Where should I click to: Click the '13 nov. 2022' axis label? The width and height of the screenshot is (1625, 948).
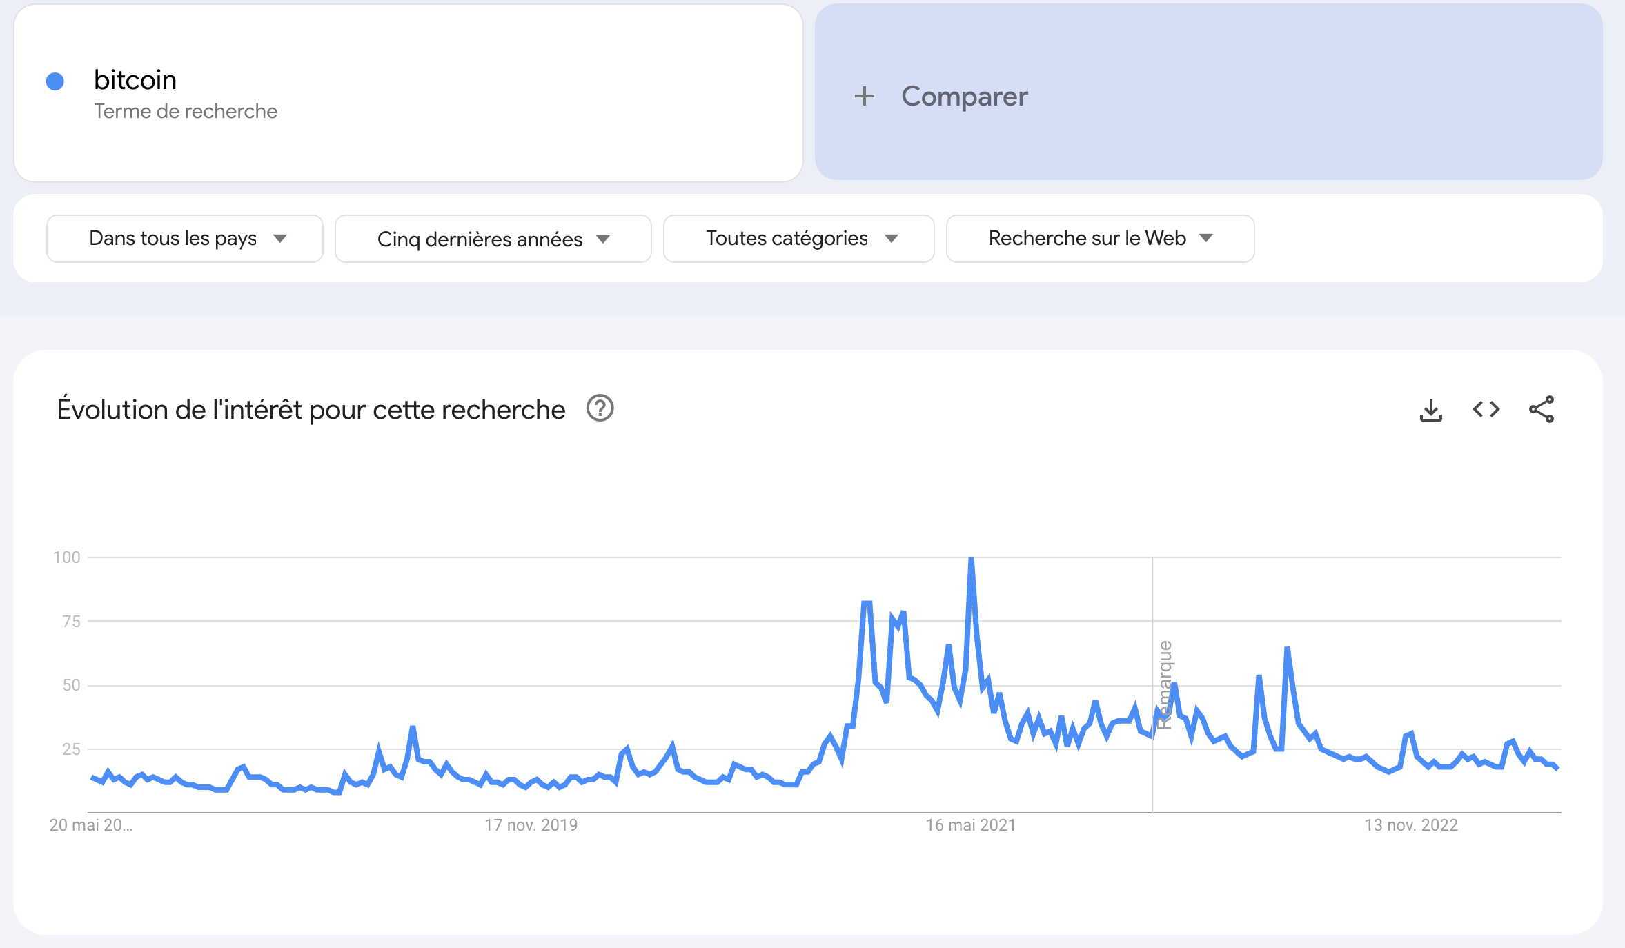(x=1411, y=825)
